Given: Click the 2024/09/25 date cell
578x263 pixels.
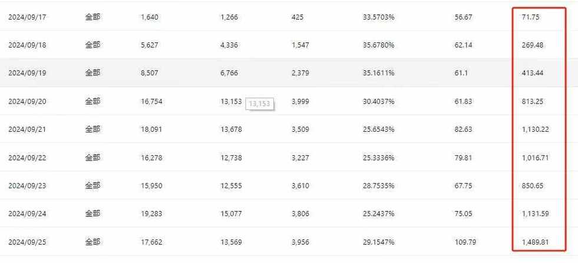Looking at the screenshot, I should pyautogui.click(x=27, y=242).
